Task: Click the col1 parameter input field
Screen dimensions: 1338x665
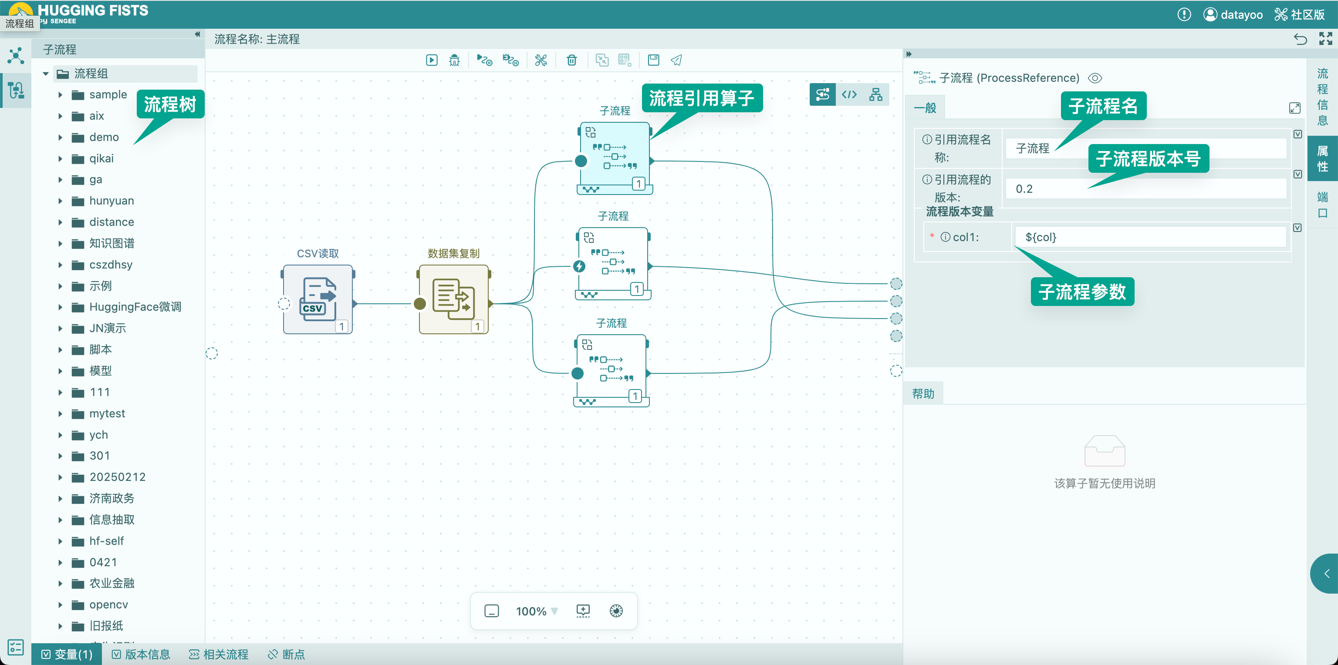Action: (1149, 237)
